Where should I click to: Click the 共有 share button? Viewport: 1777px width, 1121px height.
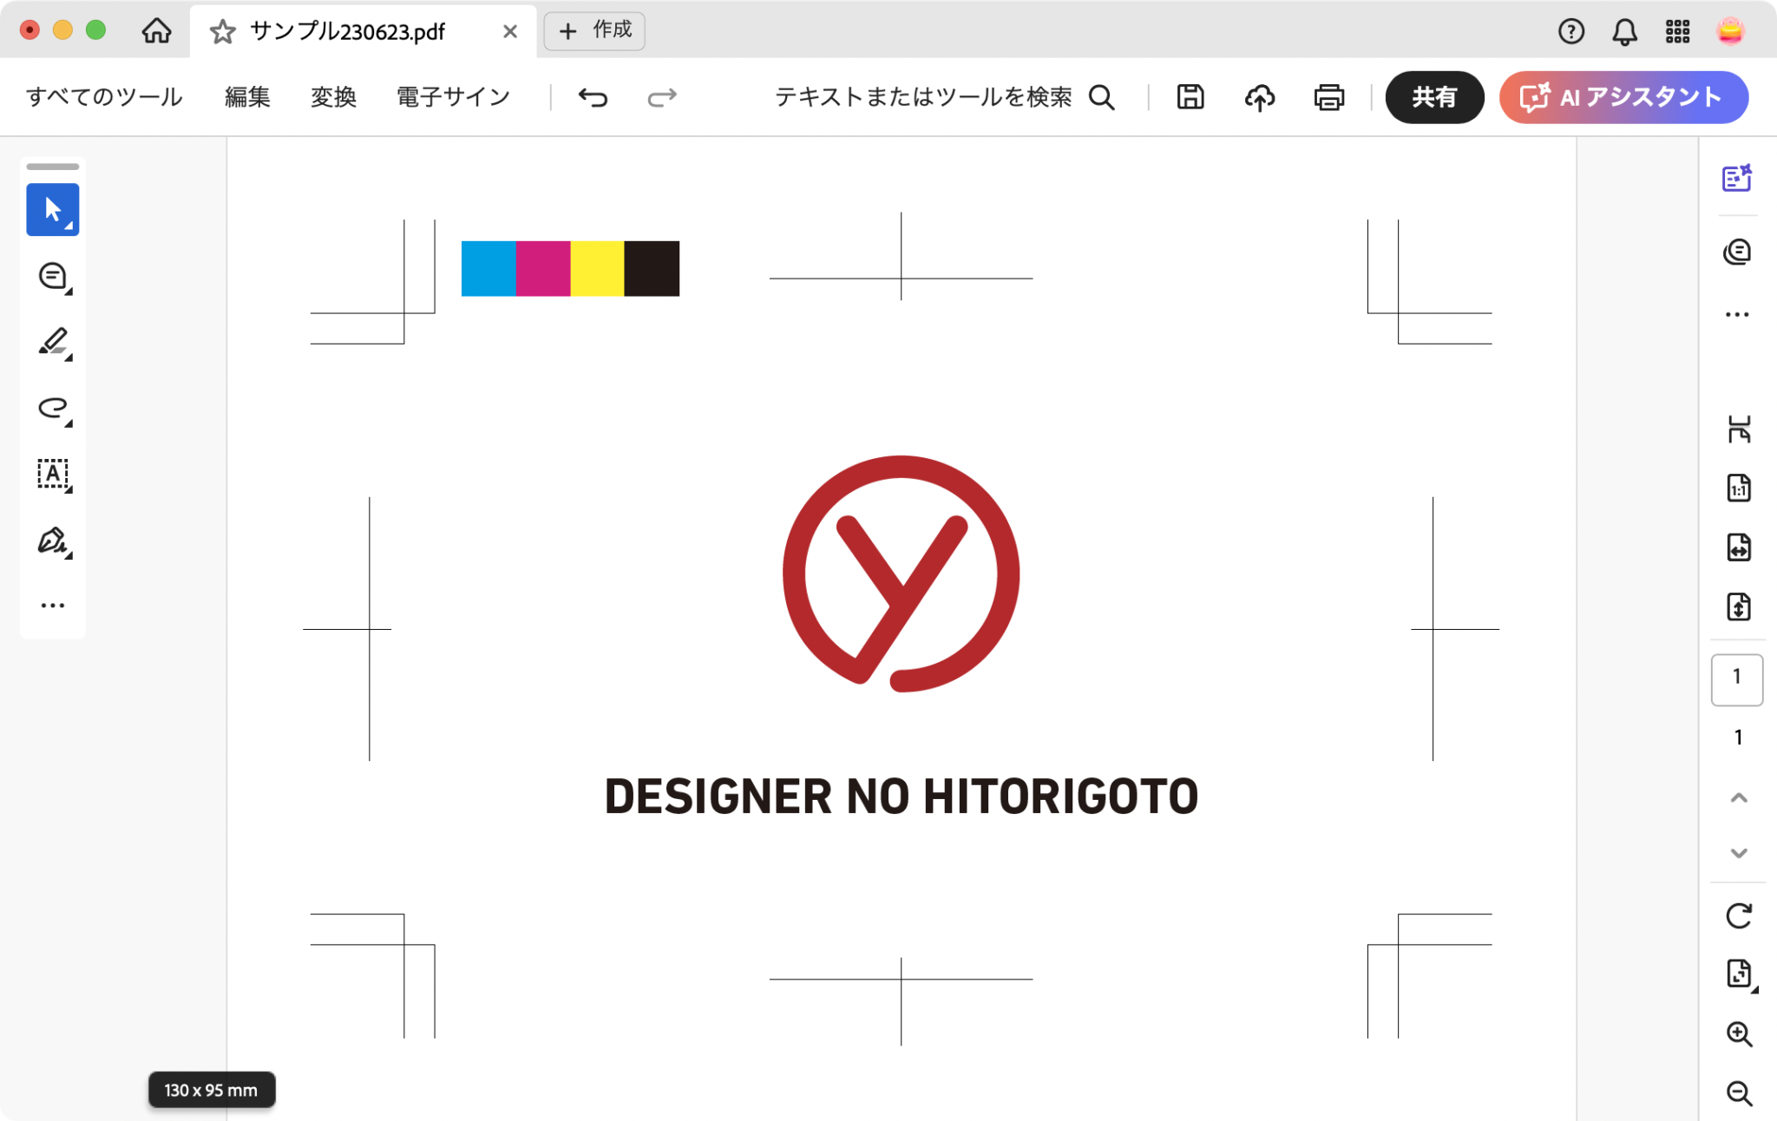pyautogui.click(x=1433, y=97)
